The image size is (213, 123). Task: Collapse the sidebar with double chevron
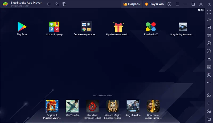209,4
